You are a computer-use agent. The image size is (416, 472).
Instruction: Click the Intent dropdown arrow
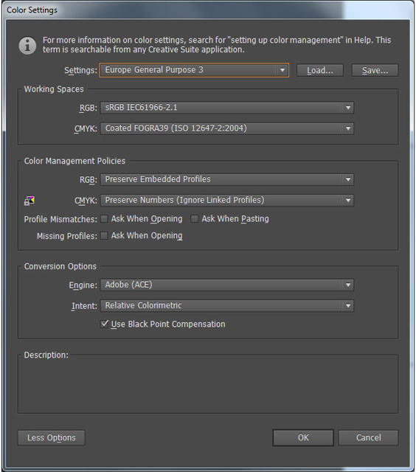pyautogui.click(x=348, y=306)
